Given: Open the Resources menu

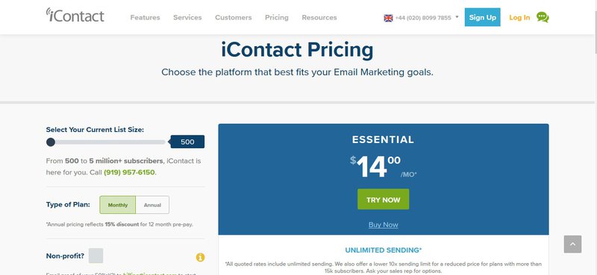Looking at the screenshot, I should (x=319, y=17).
